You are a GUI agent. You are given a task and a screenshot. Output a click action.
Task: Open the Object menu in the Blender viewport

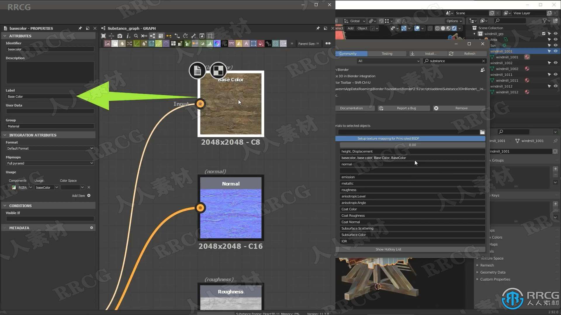point(362,28)
